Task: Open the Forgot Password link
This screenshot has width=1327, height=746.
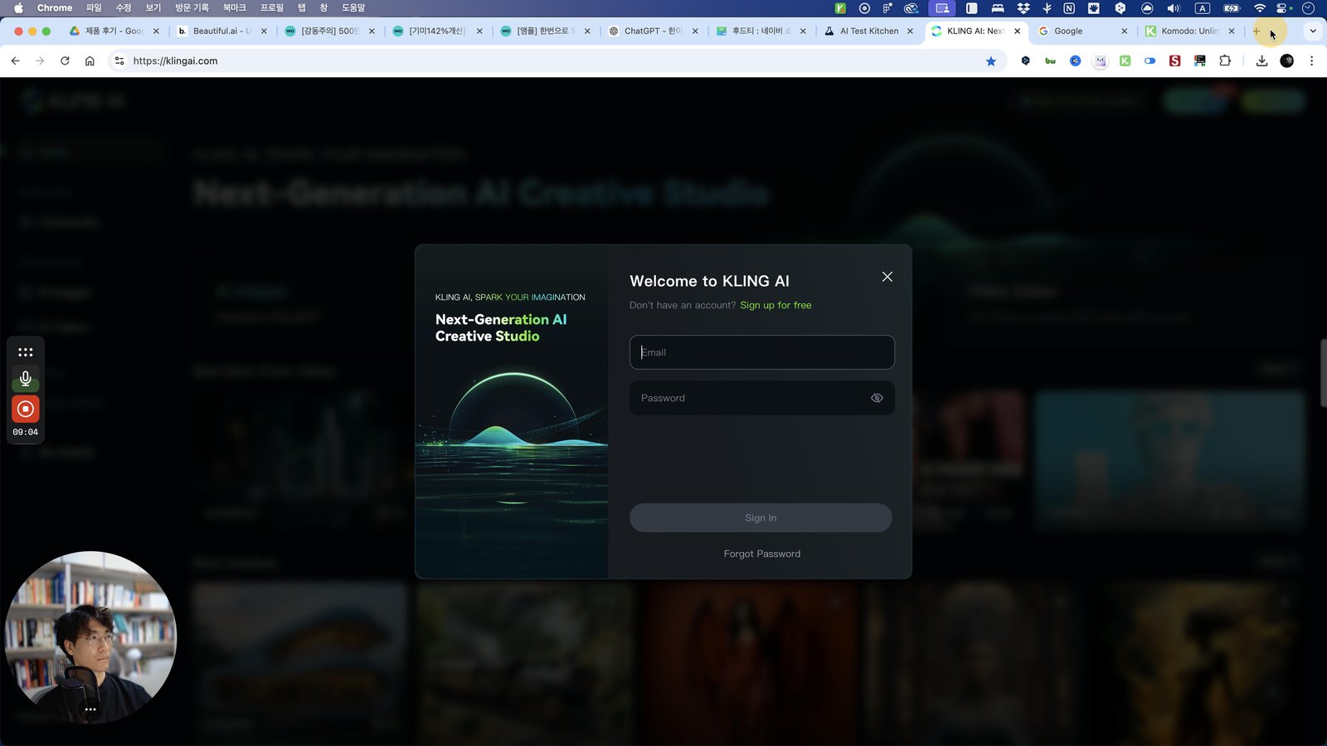Action: 762,554
